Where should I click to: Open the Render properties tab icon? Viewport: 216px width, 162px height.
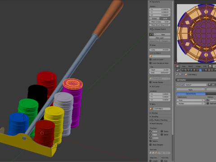click(183, 70)
